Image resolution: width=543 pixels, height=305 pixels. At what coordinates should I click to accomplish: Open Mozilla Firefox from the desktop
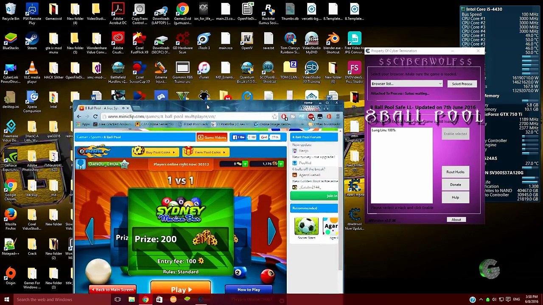pos(11,220)
